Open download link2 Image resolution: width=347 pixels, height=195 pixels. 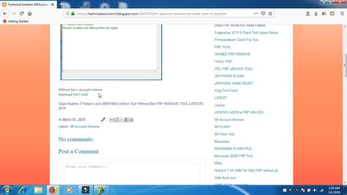pyautogui.click(x=85, y=94)
